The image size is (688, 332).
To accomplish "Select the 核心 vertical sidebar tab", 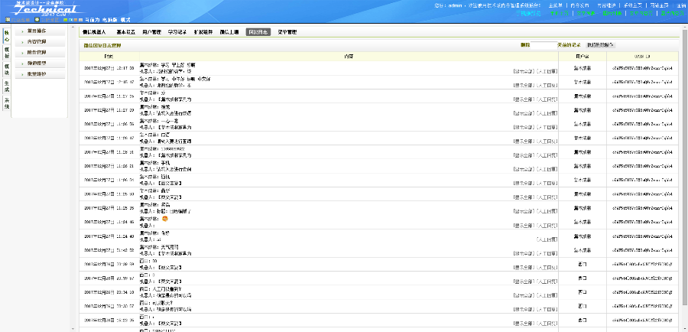I will point(7,35).
